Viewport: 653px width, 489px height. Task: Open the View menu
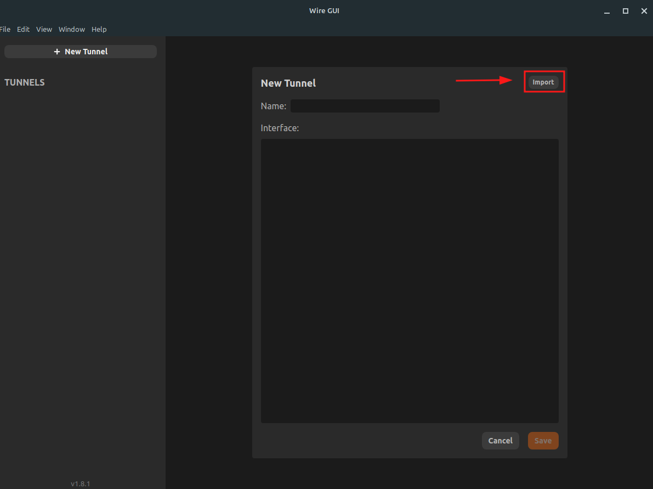[x=44, y=29]
